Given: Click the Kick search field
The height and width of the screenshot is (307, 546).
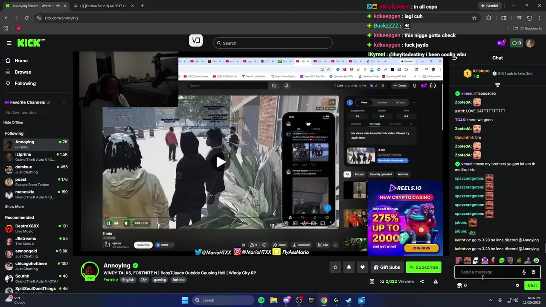Looking at the screenshot, I should click(273, 43).
